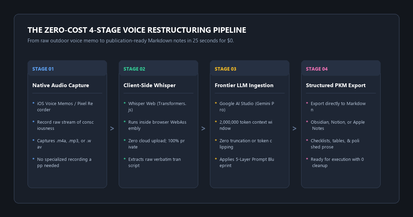Click the title "The Zero-Cost 4-Stage Voice Restructuring Pipeline"
The image size is (413, 217).
pos(137,30)
